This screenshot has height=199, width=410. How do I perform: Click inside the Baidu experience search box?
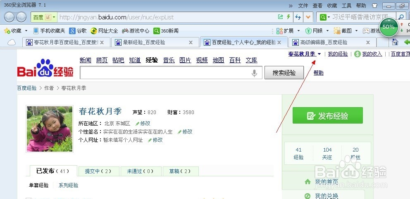point(171,73)
